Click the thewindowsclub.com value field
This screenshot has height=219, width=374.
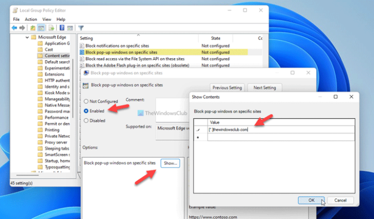coord(281,130)
